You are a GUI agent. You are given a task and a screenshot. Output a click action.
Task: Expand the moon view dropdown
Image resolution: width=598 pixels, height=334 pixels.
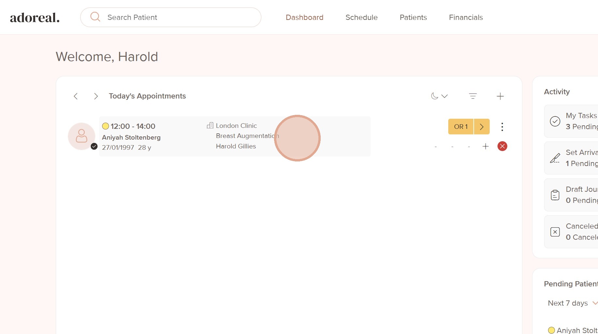[x=439, y=96]
